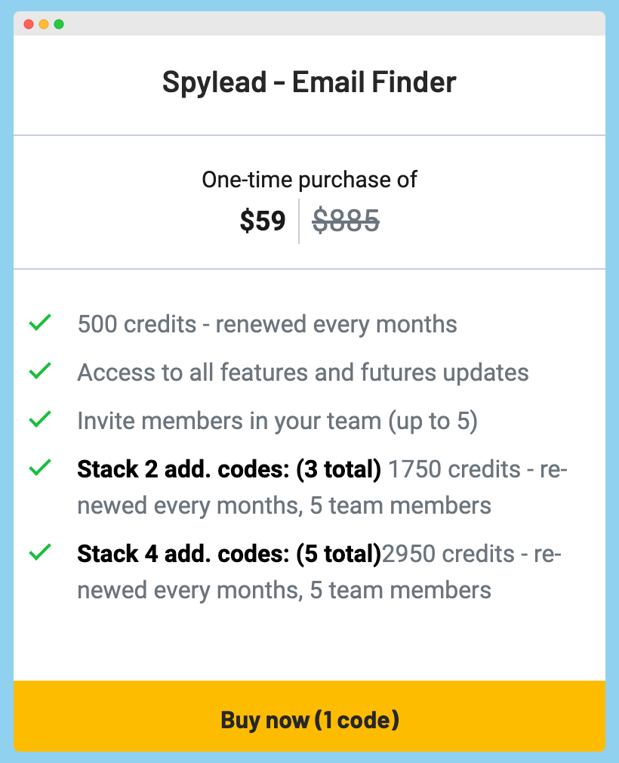The image size is (619, 763).
Task: Select the 500 credits renewed every months line
Action: (267, 324)
